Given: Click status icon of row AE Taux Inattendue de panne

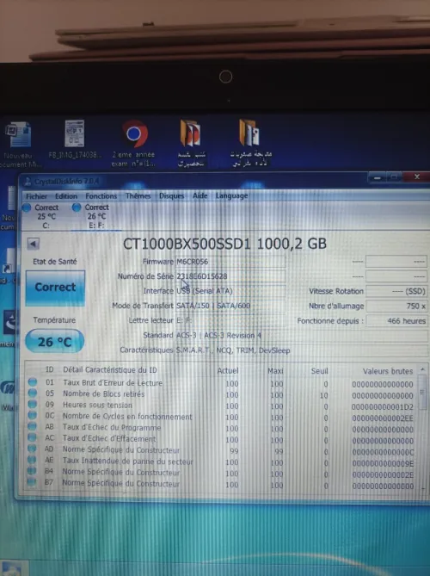Looking at the screenshot, I should (32, 459).
